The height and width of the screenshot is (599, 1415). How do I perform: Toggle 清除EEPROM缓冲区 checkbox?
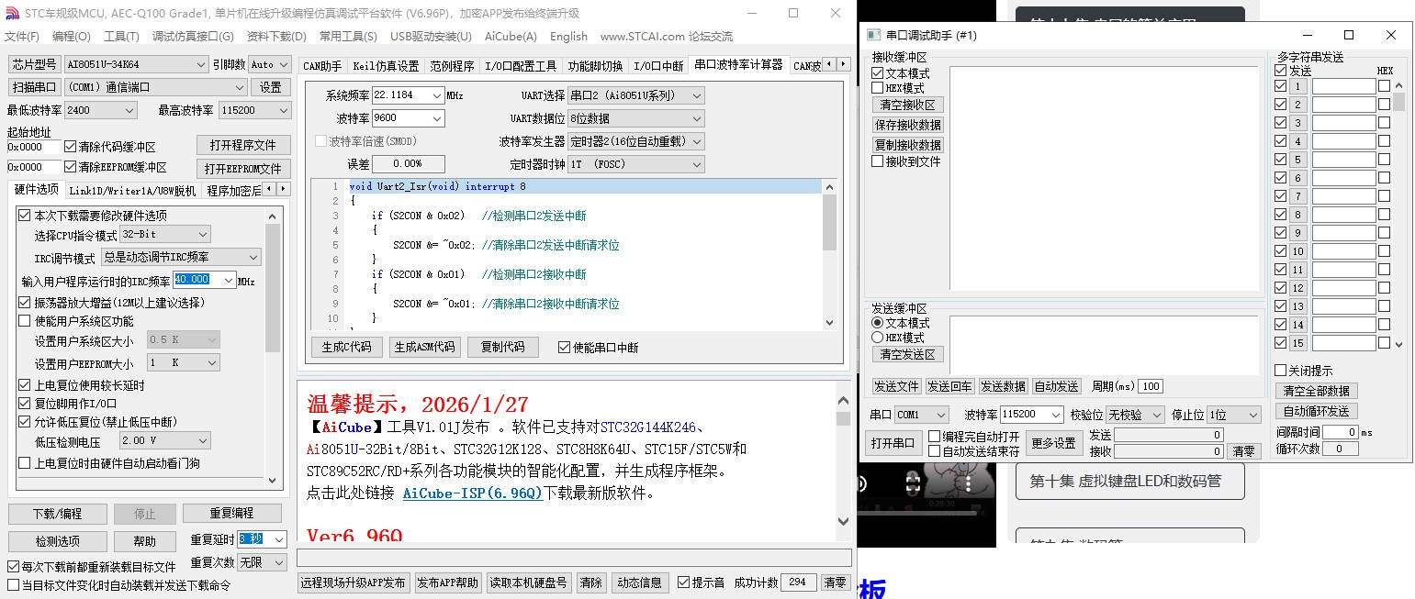coord(71,168)
